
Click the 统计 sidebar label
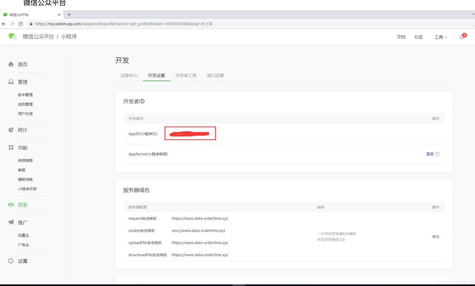point(22,130)
